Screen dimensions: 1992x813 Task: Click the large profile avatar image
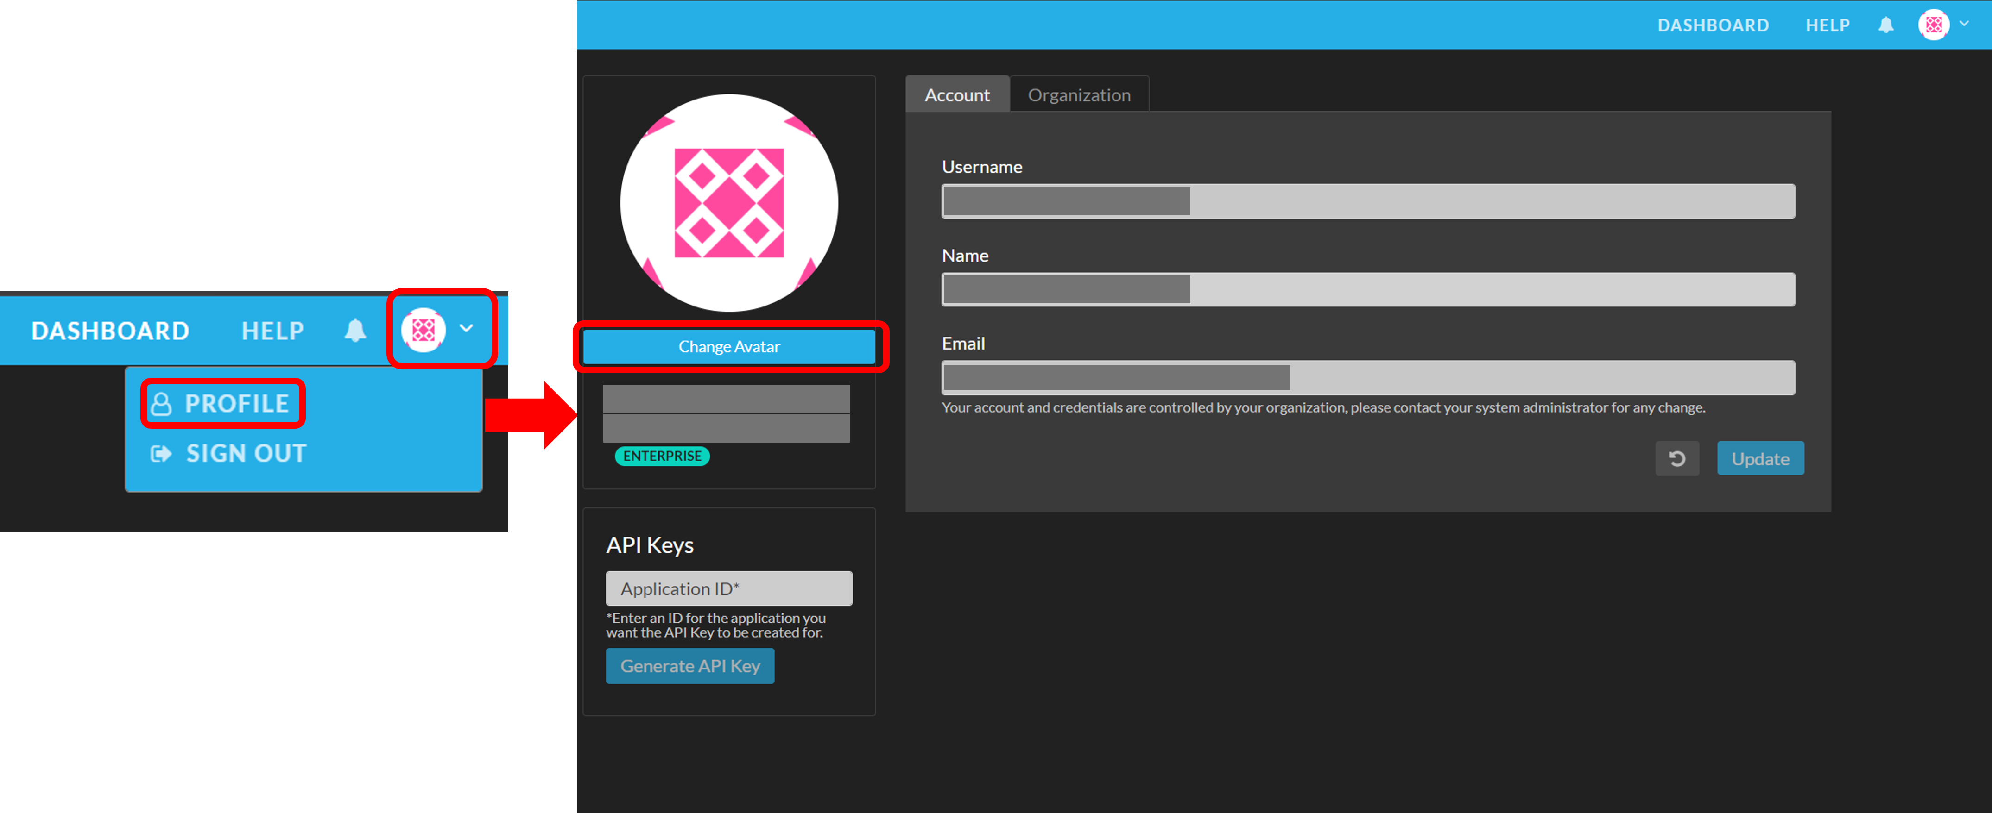point(729,203)
